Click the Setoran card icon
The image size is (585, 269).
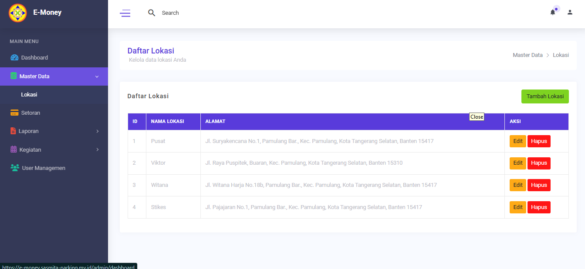pos(14,113)
